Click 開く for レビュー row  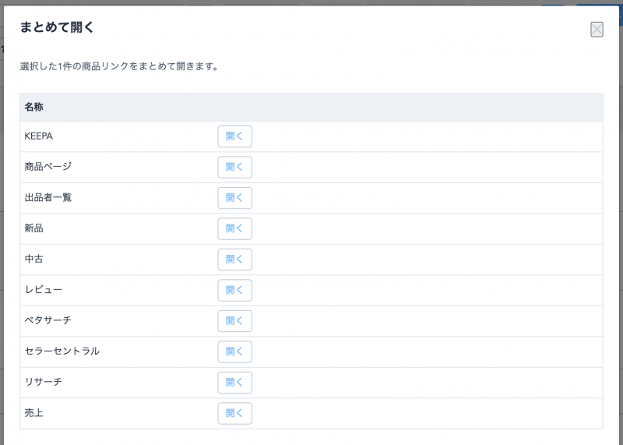coord(235,291)
